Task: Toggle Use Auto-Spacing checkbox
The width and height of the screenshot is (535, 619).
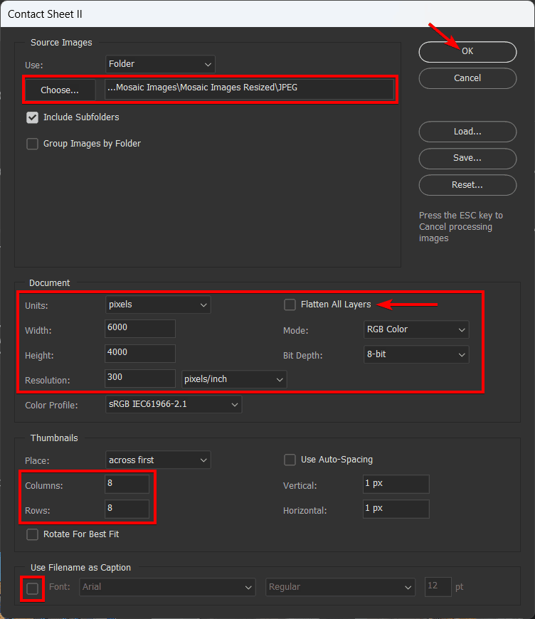Action: pos(290,460)
